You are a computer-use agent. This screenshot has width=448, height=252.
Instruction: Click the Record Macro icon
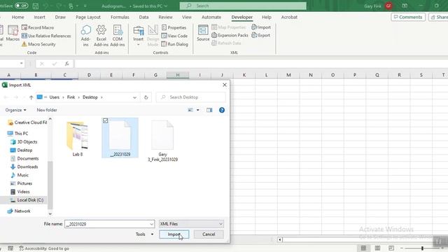tap(24, 27)
